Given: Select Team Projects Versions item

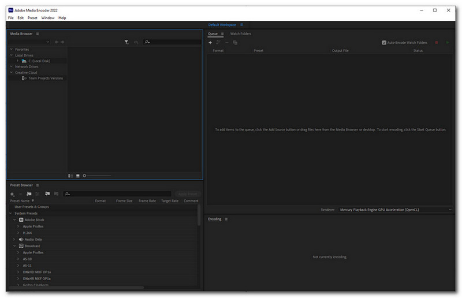Looking at the screenshot, I should coord(45,78).
